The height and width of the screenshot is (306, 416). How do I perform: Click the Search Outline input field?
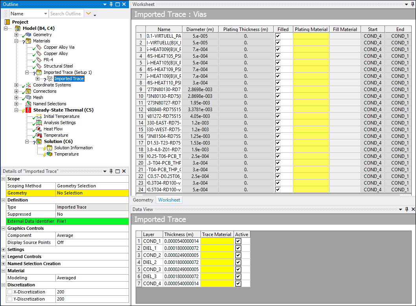(x=66, y=14)
